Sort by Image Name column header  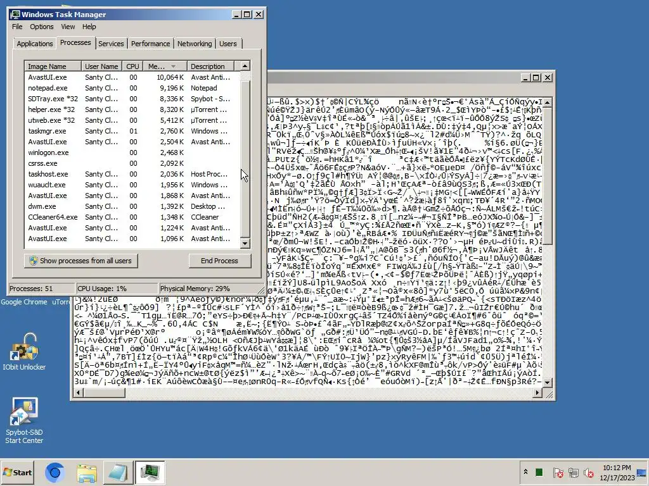pos(53,66)
